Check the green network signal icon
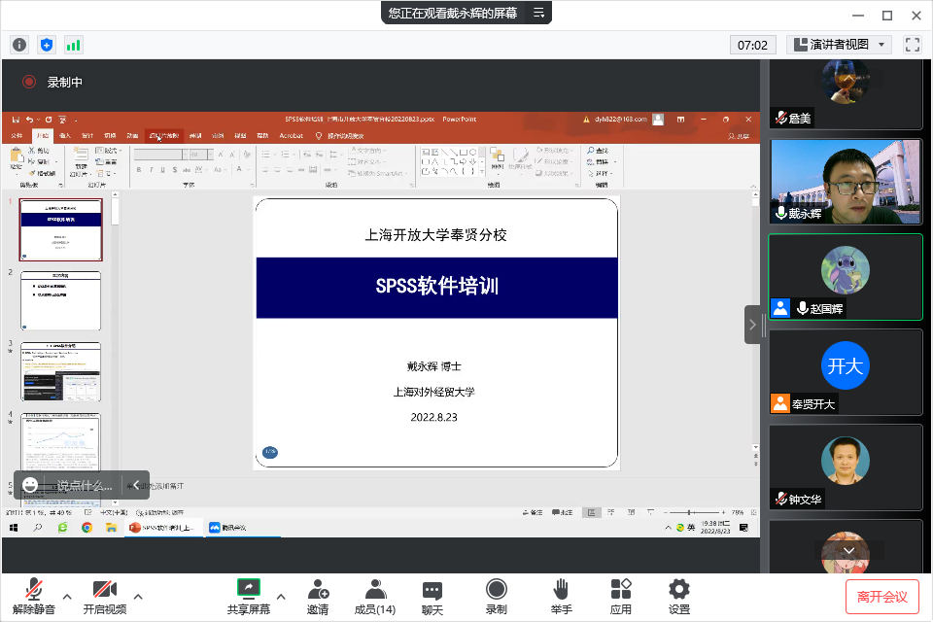The image size is (933, 622). 73,45
